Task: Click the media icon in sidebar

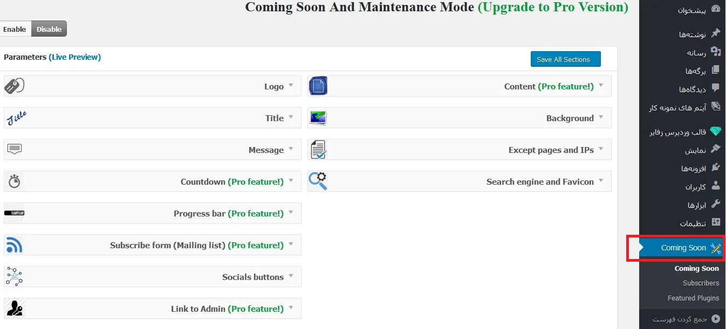Action: click(716, 52)
